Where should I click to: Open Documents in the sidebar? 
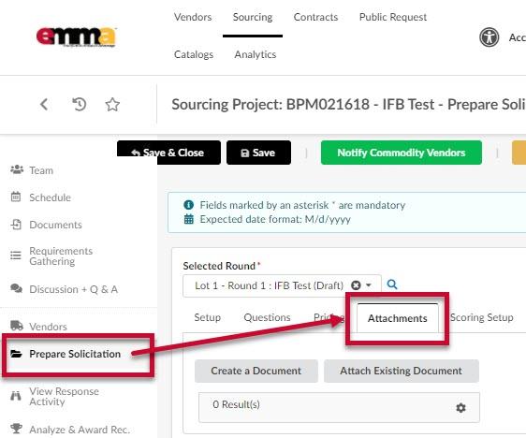[x=55, y=225]
